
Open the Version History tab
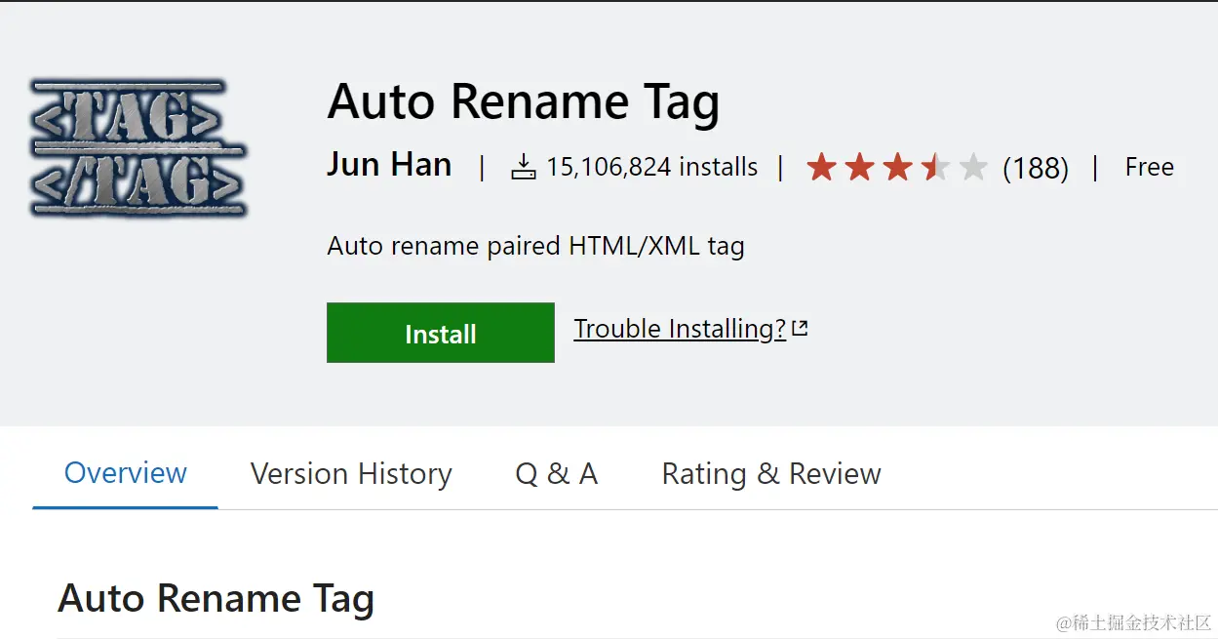tap(351, 474)
